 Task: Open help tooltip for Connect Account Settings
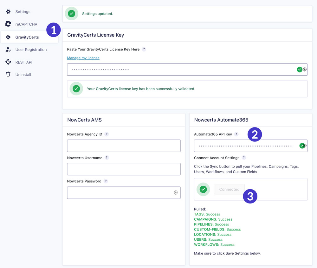coord(244,157)
